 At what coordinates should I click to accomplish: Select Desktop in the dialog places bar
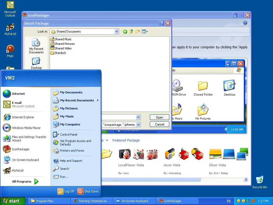point(36,64)
